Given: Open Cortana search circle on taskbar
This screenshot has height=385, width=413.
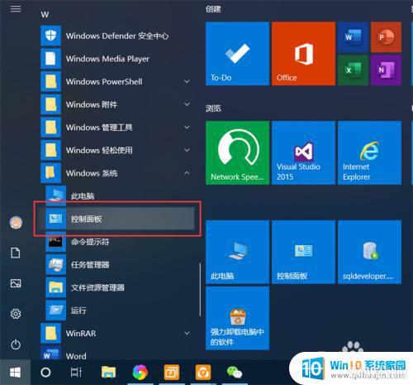Looking at the screenshot, I should click(x=45, y=373).
